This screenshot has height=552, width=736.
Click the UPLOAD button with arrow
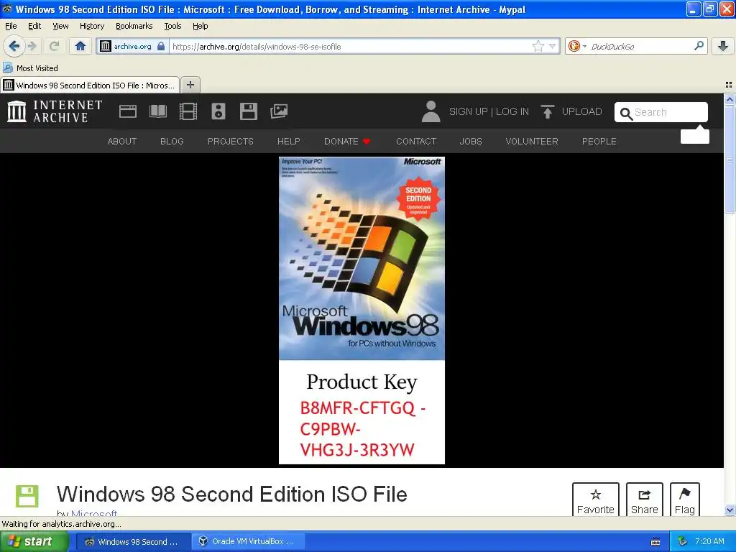point(571,111)
